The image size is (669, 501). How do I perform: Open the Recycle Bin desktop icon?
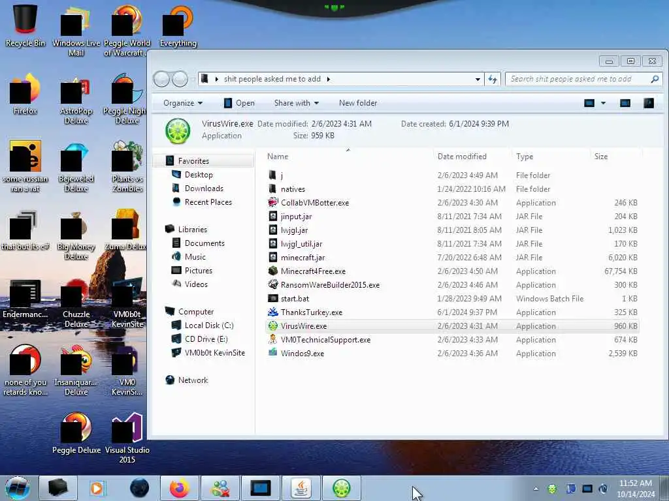click(25, 25)
